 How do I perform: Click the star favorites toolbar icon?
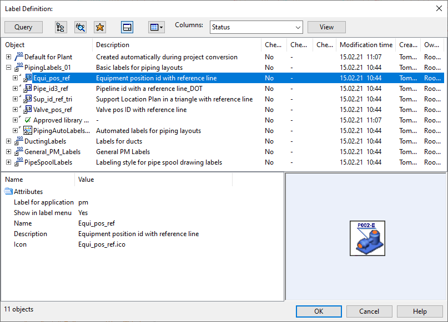point(99,27)
